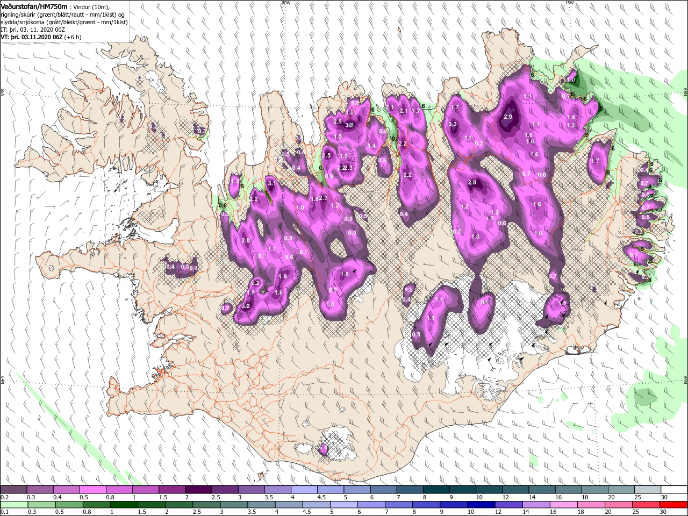Click the 0.2 label on the snow scale
This screenshot has width=688, height=516.
click(x=4, y=497)
